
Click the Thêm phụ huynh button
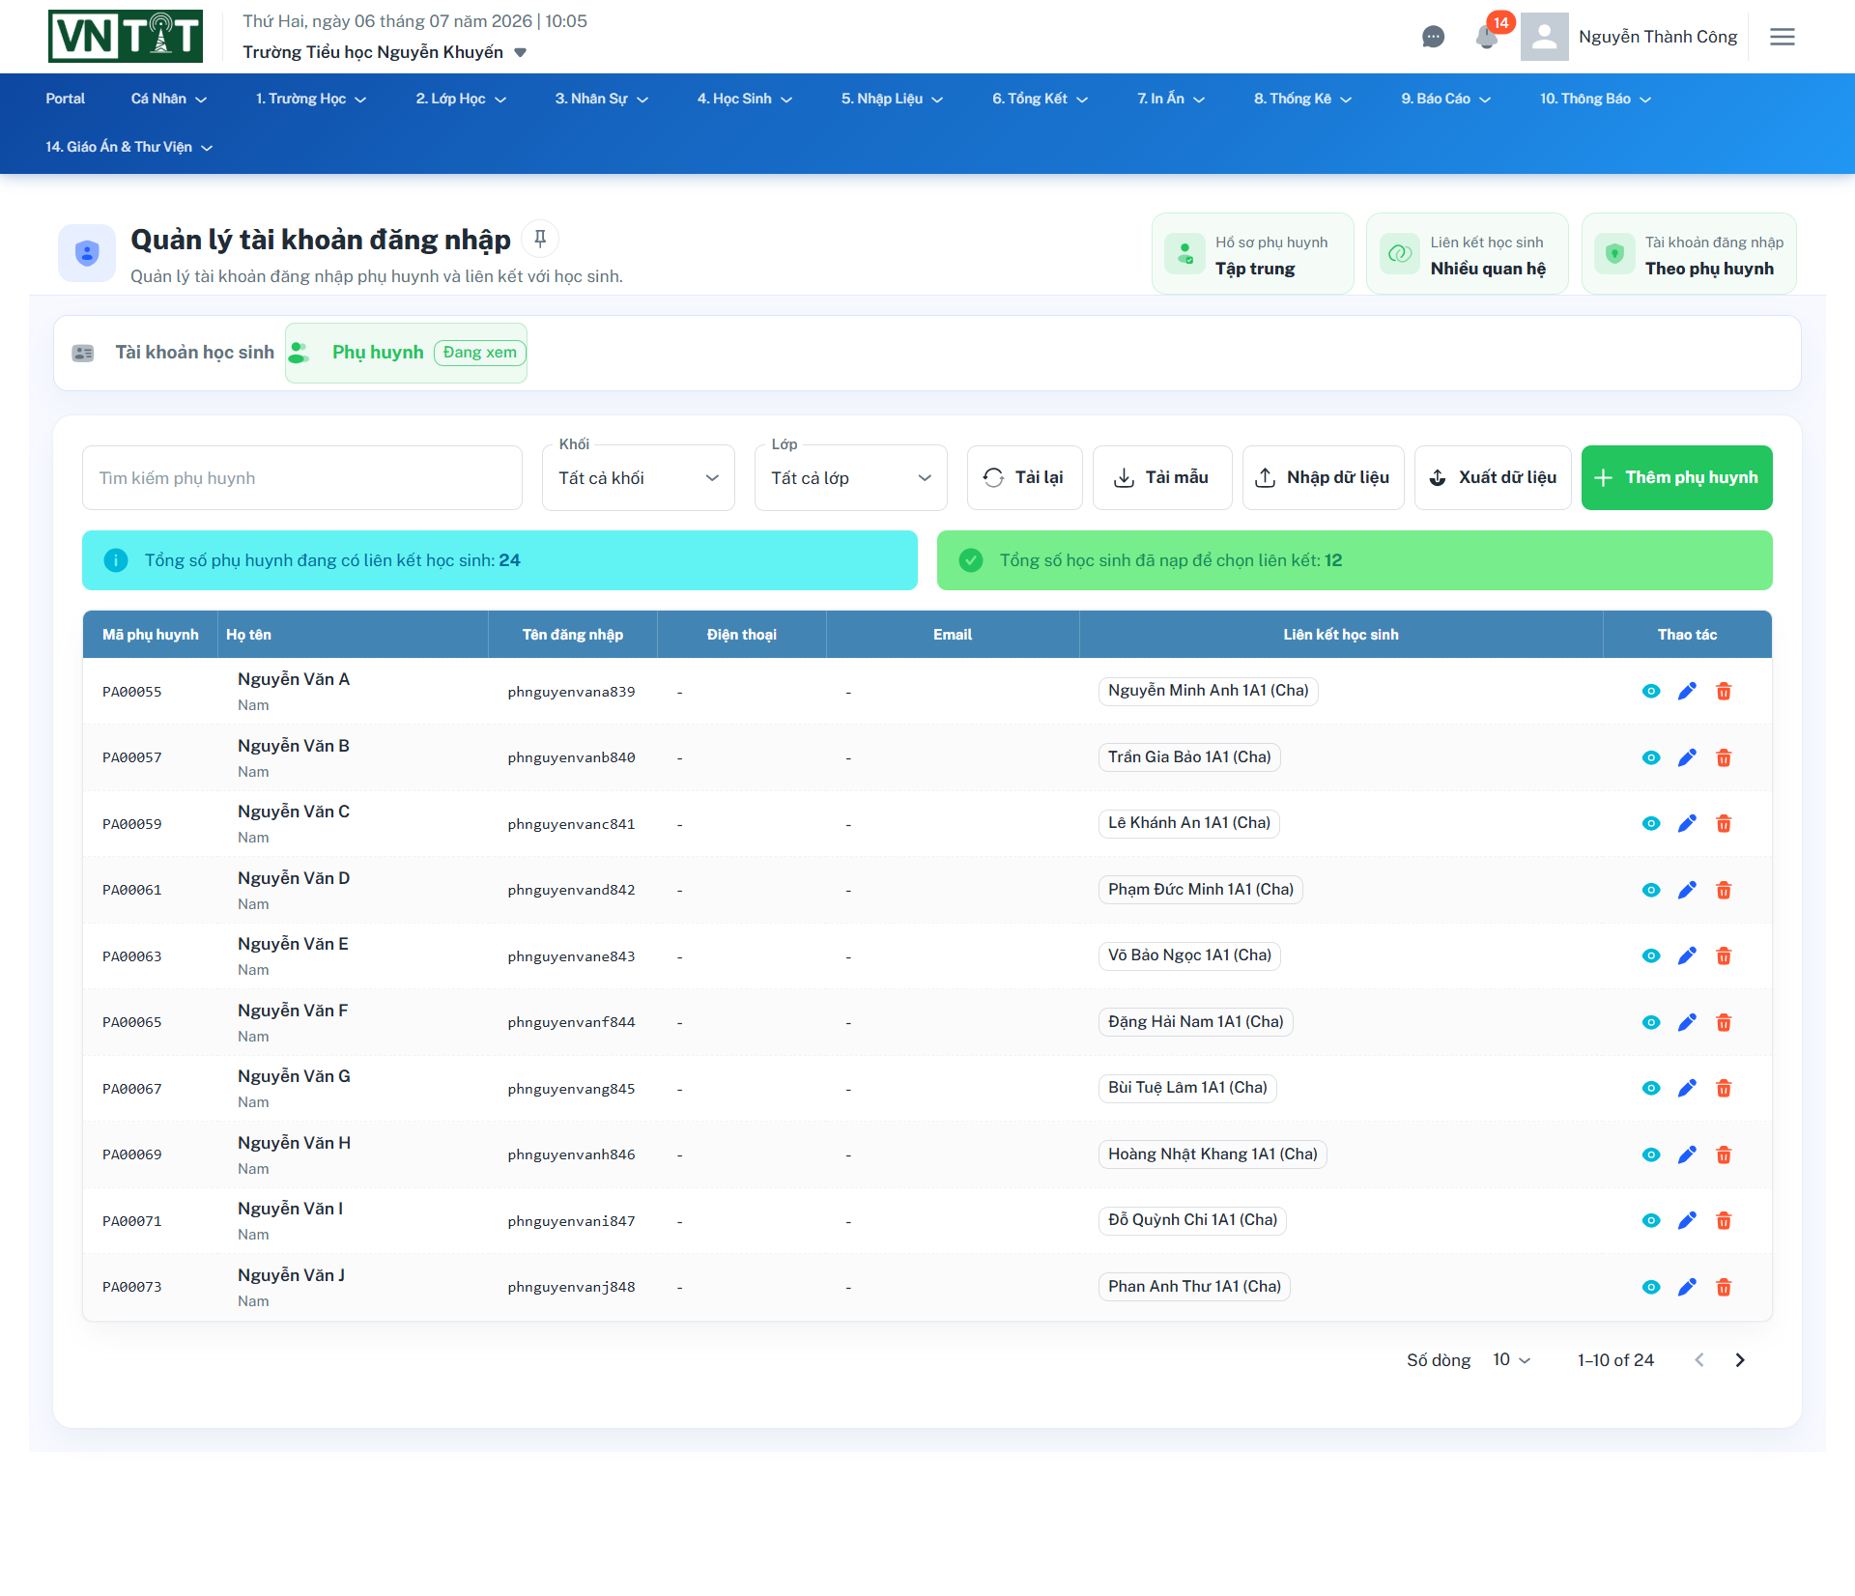(x=1677, y=477)
